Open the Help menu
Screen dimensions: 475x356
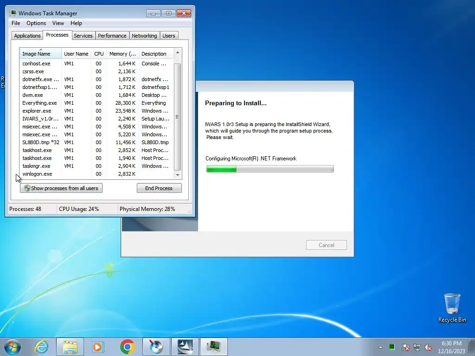(76, 23)
